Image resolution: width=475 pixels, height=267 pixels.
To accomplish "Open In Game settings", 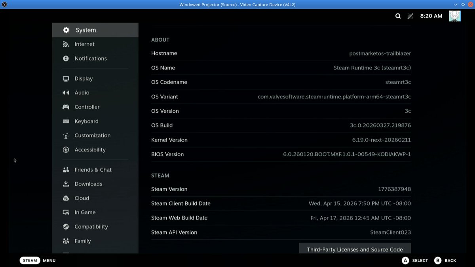I will 95,212.
